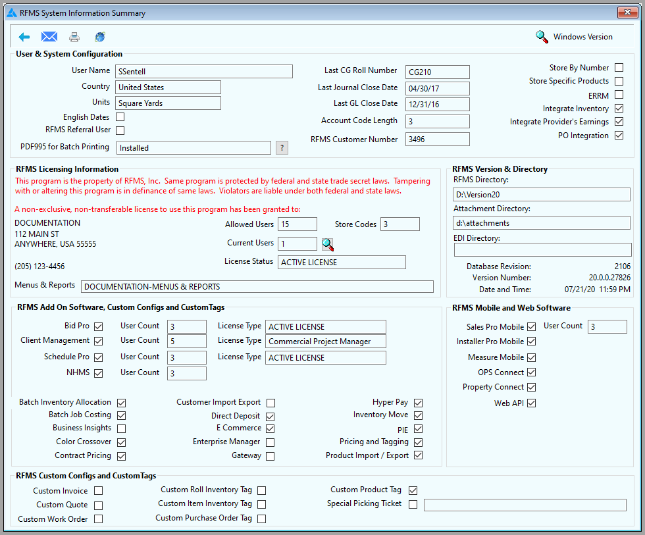Toggle Custom Product Tag checkbox
This screenshot has width=645, height=535.
[x=413, y=490]
